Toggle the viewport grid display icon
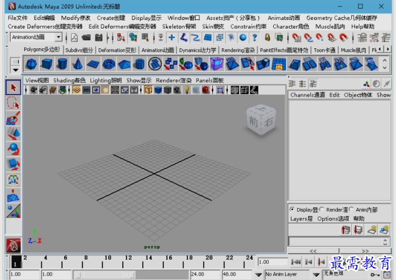This screenshot has width=396, height=280. [x=77, y=90]
